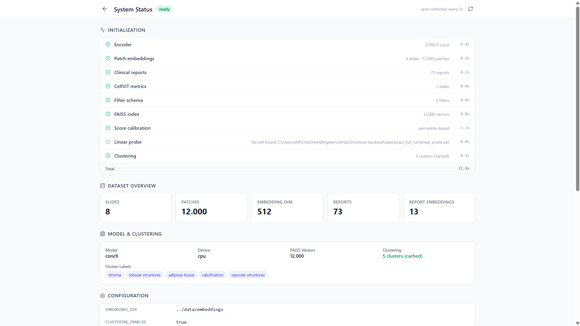The height and width of the screenshot is (326, 580).
Task: Click the Reports card showing 73
Action: [x=363, y=208]
